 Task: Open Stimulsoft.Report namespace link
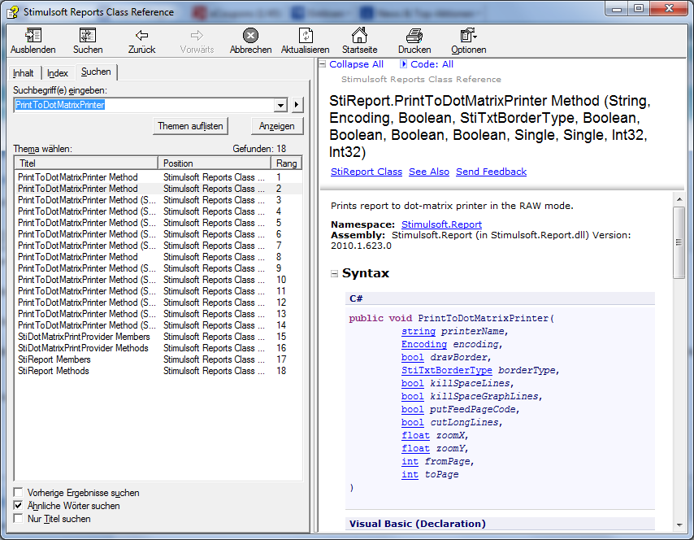coord(441,224)
